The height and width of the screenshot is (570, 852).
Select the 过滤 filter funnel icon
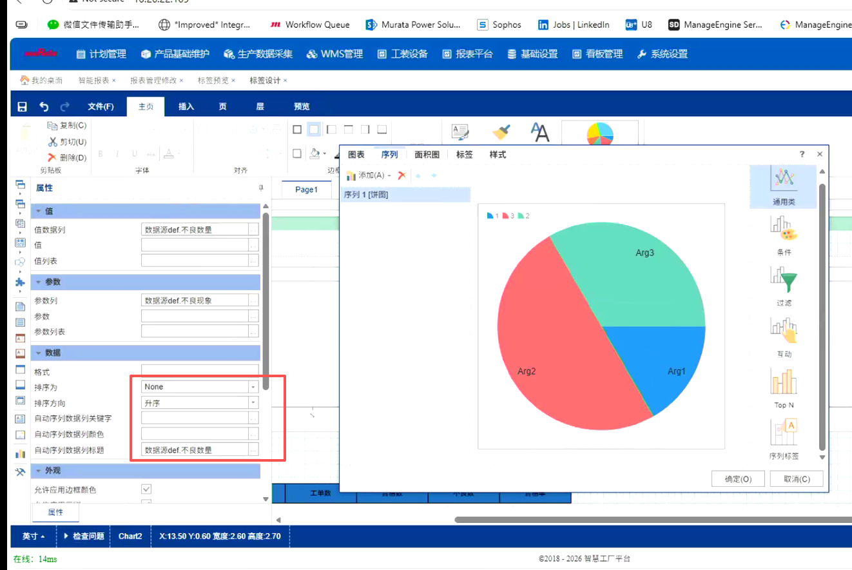coord(784,280)
